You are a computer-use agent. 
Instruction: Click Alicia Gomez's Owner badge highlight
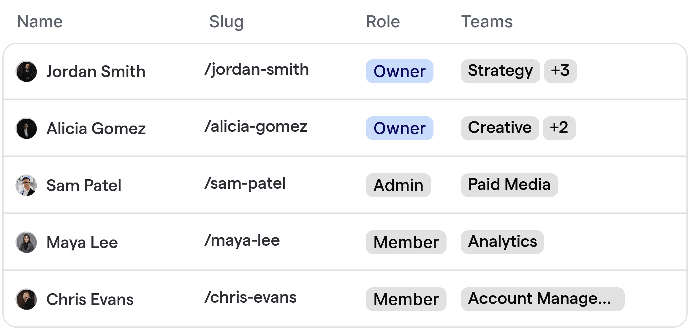pyautogui.click(x=399, y=128)
